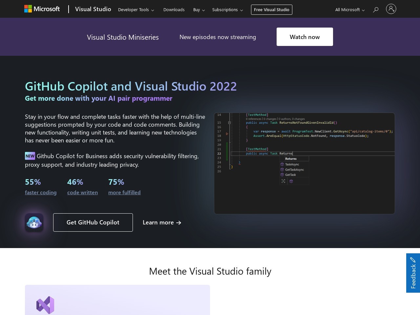Click the cube icon beside GetTask suggestion
420x315 pixels.
pos(282,175)
